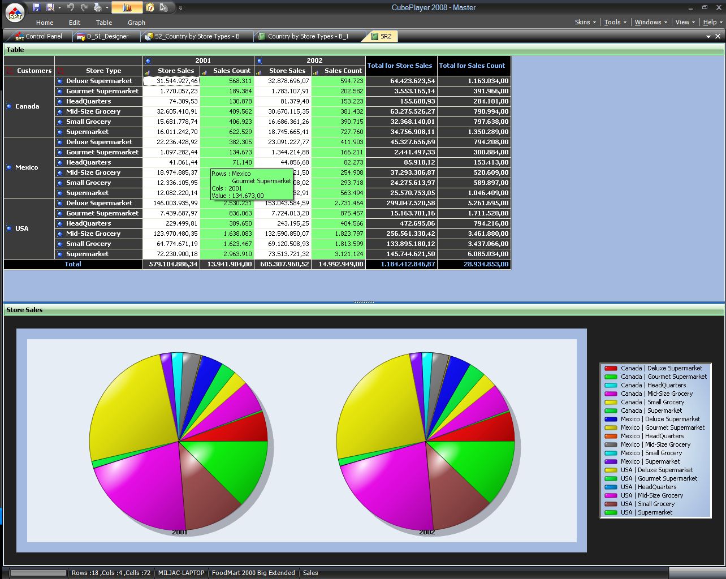This screenshot has height=579, width=726.
Task: Toggle the blue dot next to Canada
Action: pos(9,106)
